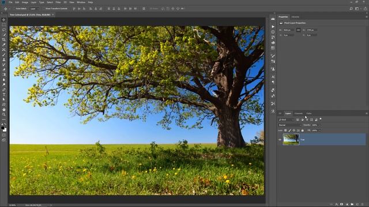Select the Eraser tool

(x=4, y=70)
